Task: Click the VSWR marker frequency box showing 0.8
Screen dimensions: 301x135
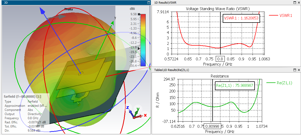Action: tap(220, 59)
